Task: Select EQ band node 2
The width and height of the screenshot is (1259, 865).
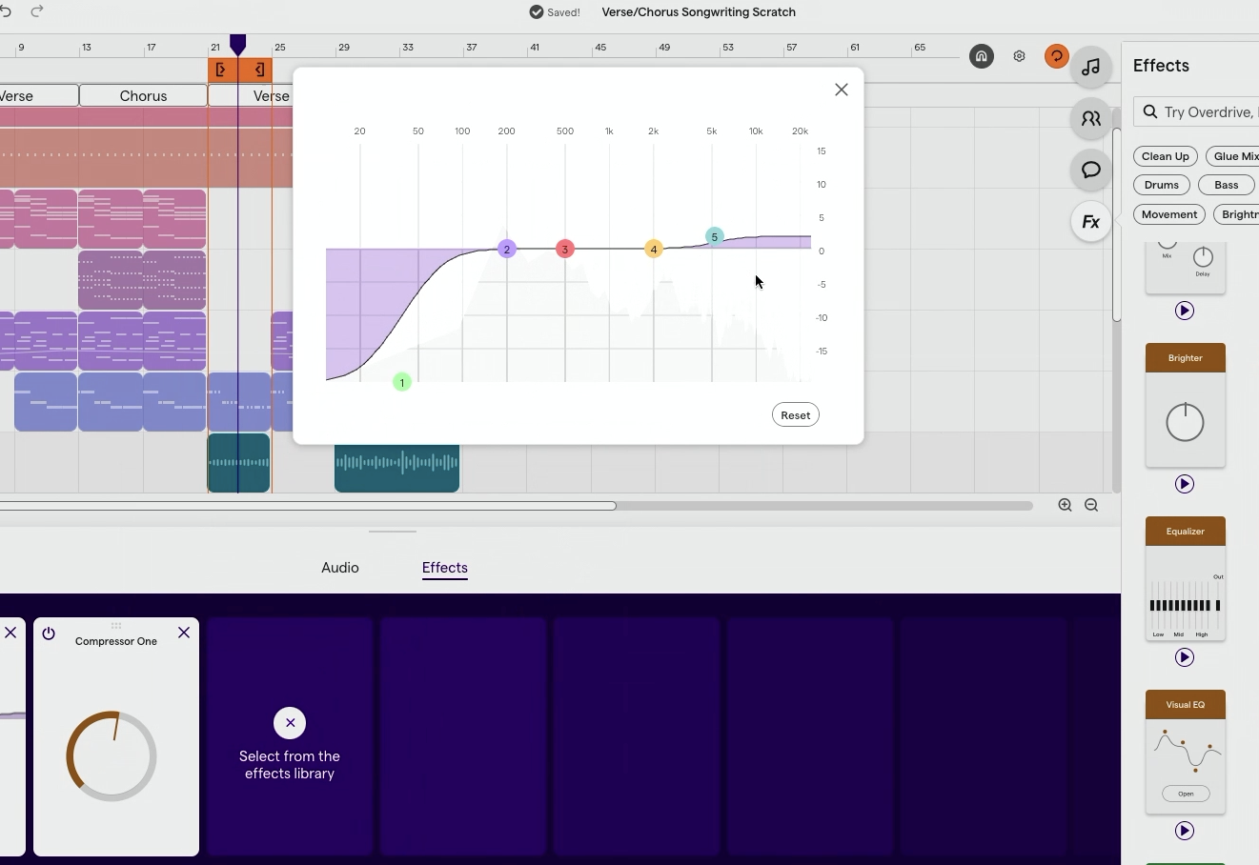Action: click(x=507, y=249)
